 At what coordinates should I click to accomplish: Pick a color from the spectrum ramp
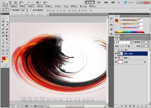point(130,32)
